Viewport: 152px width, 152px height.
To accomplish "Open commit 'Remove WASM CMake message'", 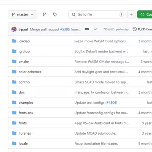I will pos(102,62).
